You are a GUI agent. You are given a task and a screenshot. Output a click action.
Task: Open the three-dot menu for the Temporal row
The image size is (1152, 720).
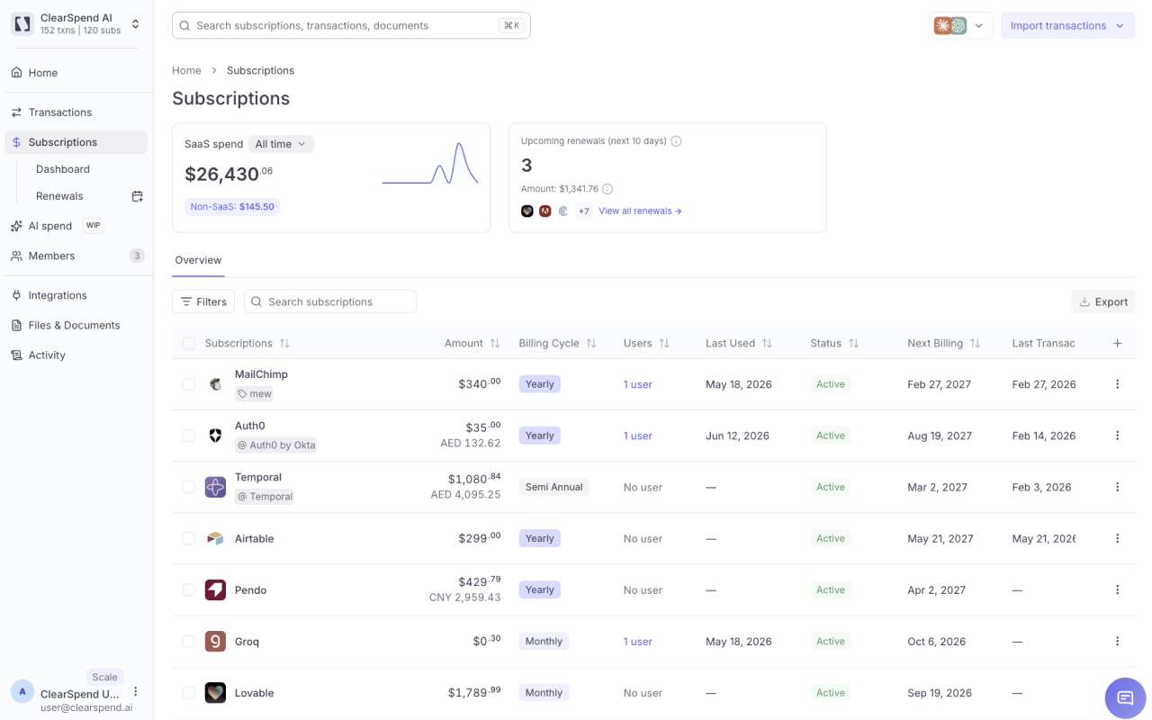[x=1118, y=487]
